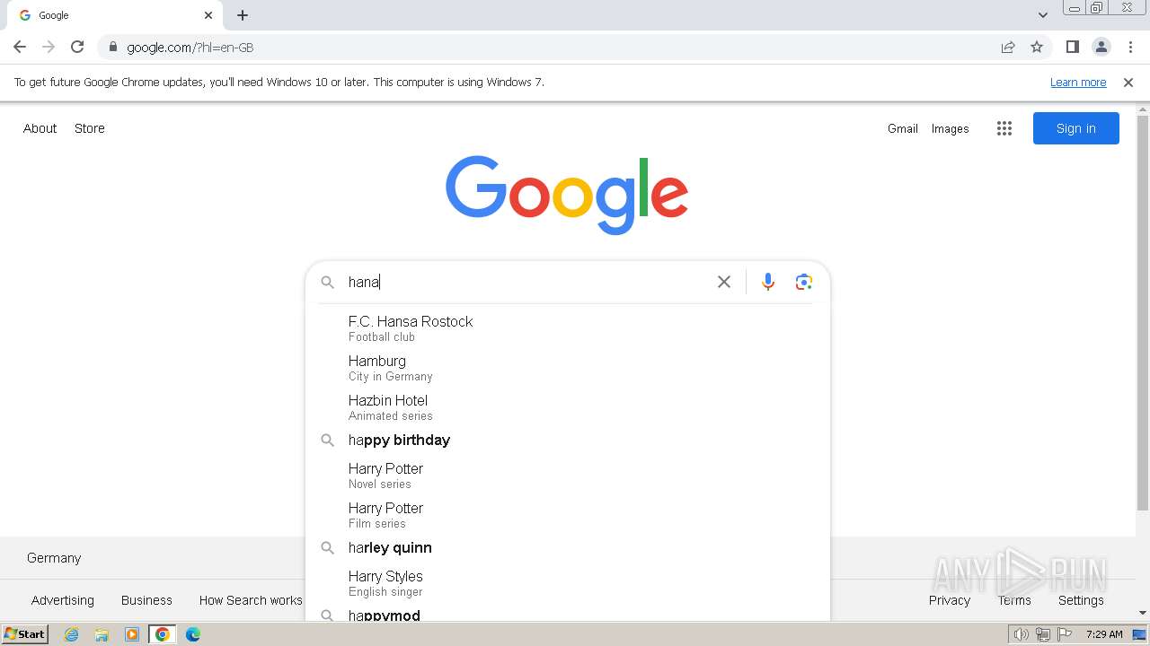The width and height of the screenshot is (1150, 646).
Task: Click the Google logo
Action: pos(567,195)
